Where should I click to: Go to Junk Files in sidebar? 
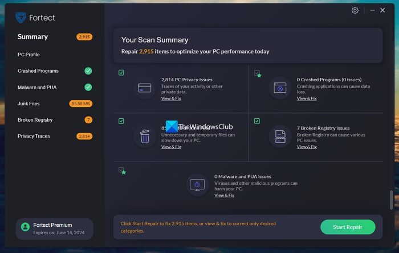point(28,103)
